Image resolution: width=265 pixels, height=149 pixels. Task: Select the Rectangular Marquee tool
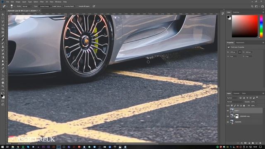(x=3, y=18)
